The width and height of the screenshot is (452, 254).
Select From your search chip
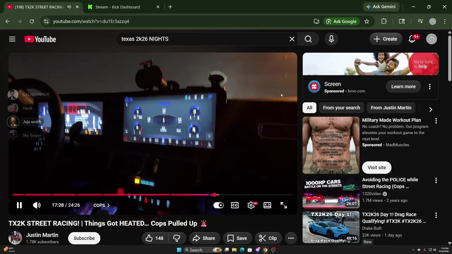coord(341,108)
